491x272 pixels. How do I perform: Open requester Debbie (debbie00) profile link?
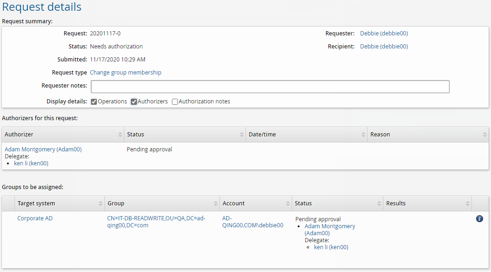[384, 34]
